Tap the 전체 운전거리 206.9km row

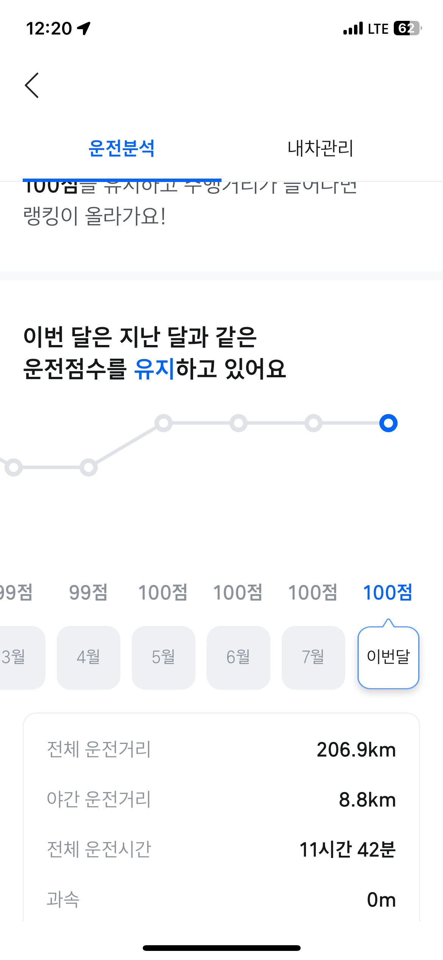tap(221, 750)
